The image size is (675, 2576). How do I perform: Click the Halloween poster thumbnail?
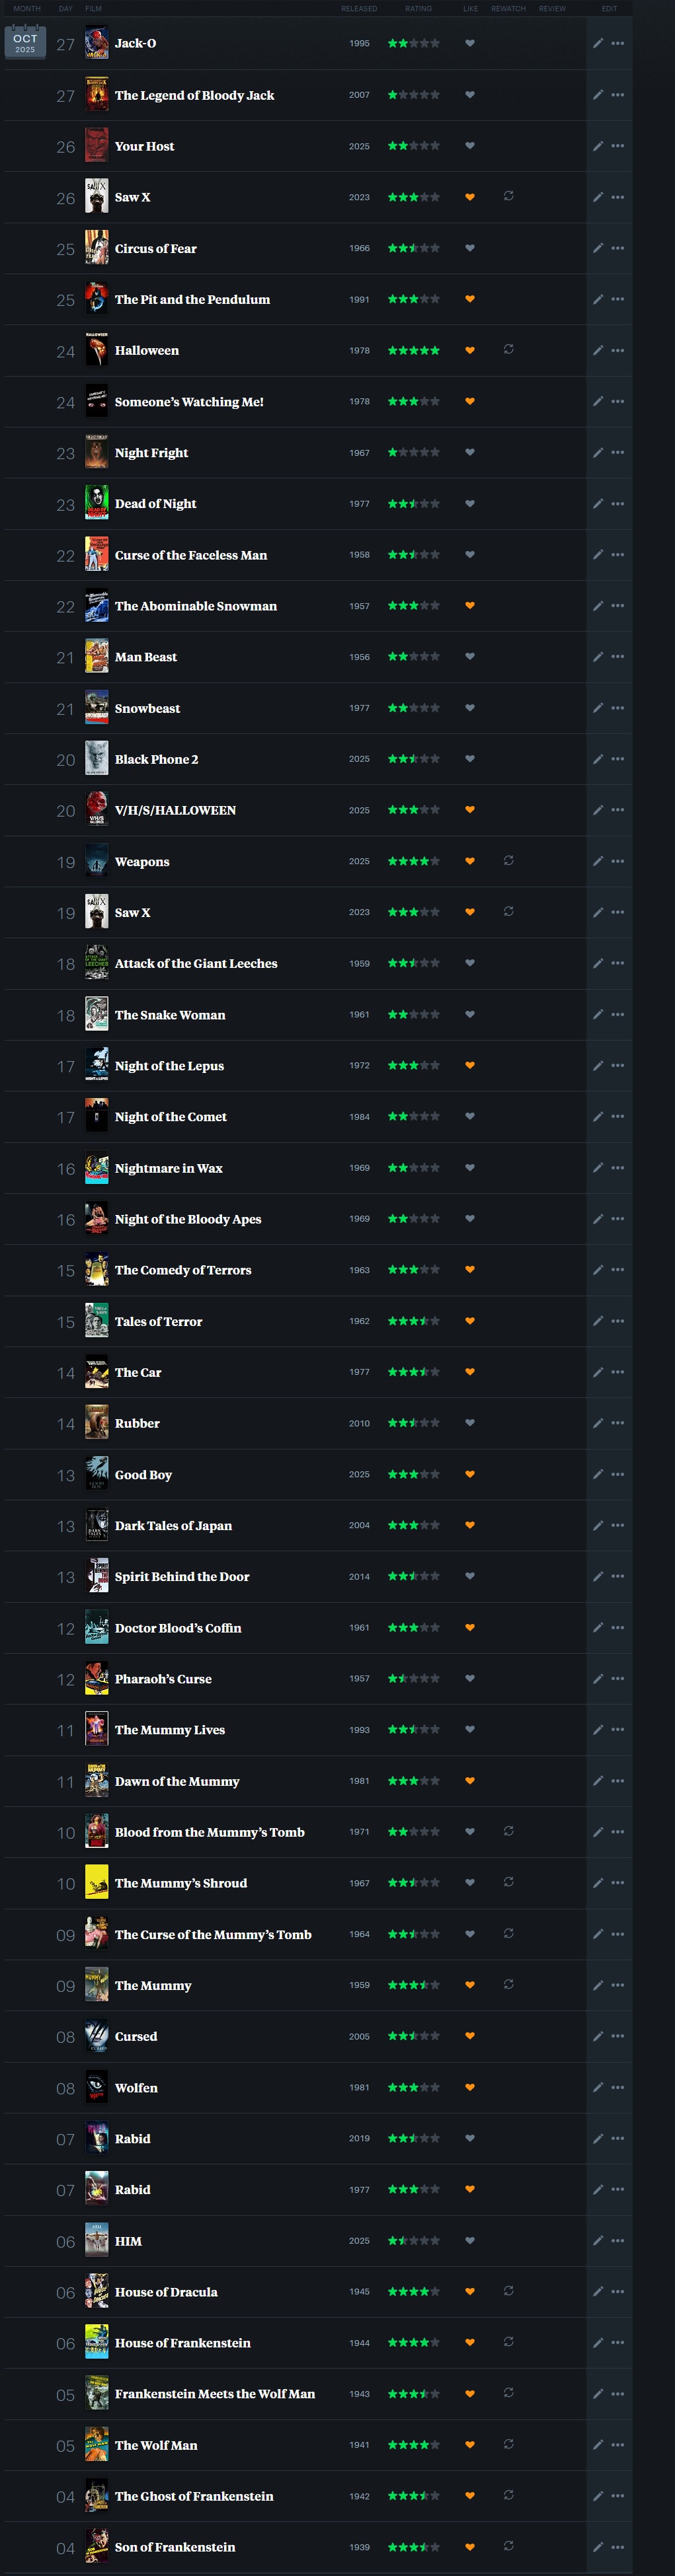[x=97, y=350]
